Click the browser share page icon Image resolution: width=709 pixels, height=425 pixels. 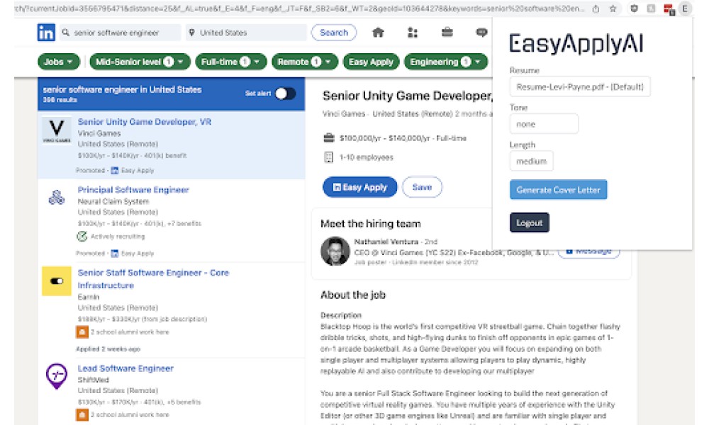(596, 8)
